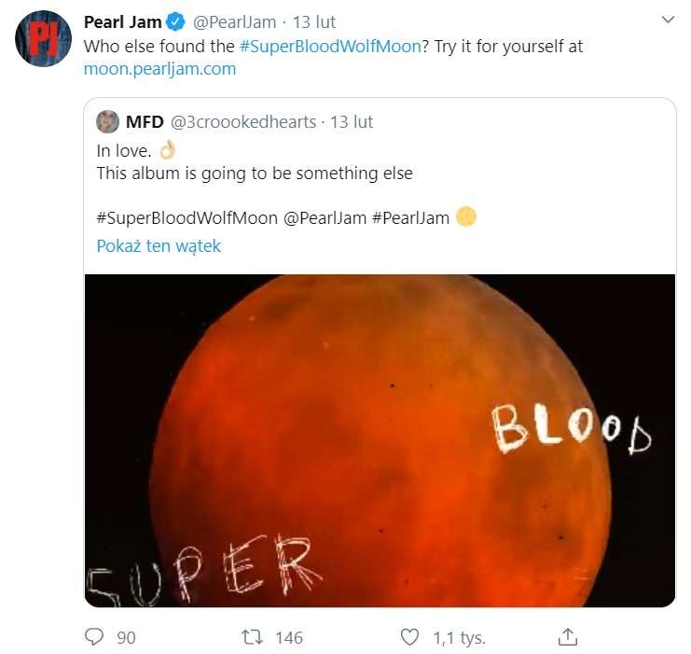Open the @PearlJam handle next to name
Image resolution: width=691 pixels, height=654 pixels.
click(237, 21)
